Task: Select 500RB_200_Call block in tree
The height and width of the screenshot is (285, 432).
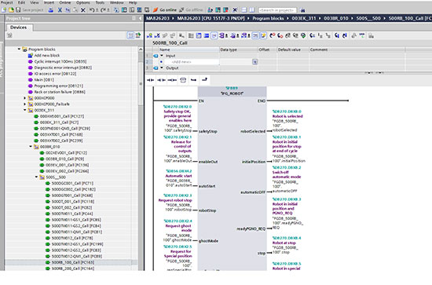Action: 73,269
